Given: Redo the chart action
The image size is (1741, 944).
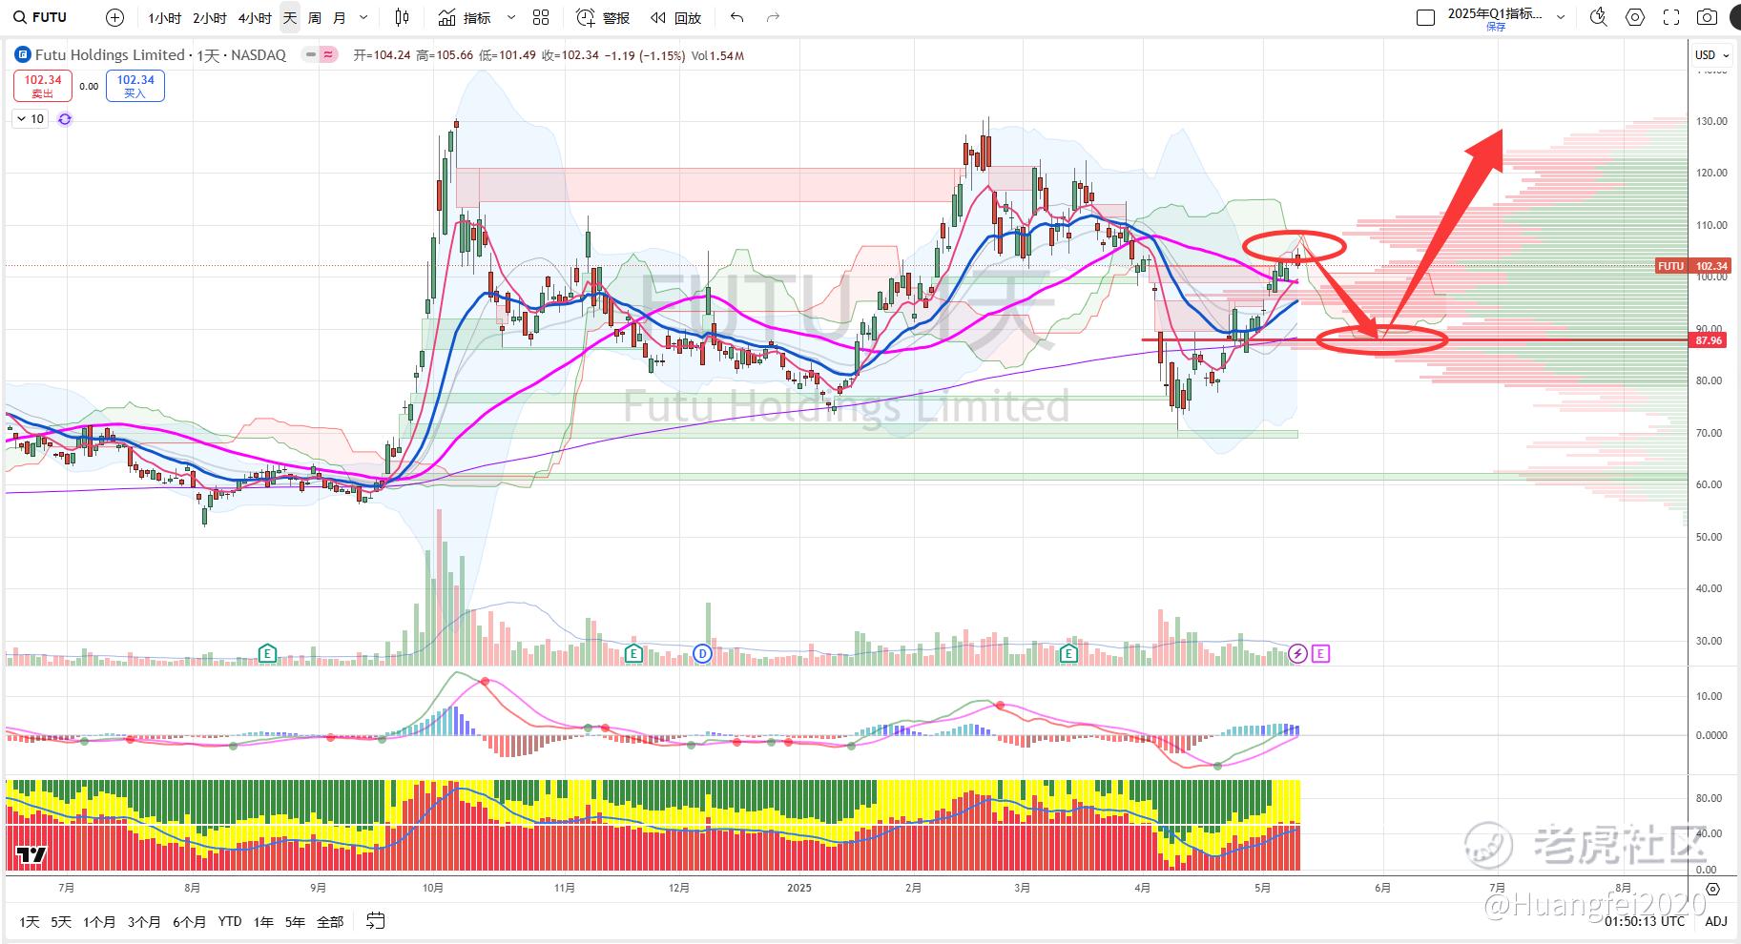Looking at the screenshot, I should point(773,18).
